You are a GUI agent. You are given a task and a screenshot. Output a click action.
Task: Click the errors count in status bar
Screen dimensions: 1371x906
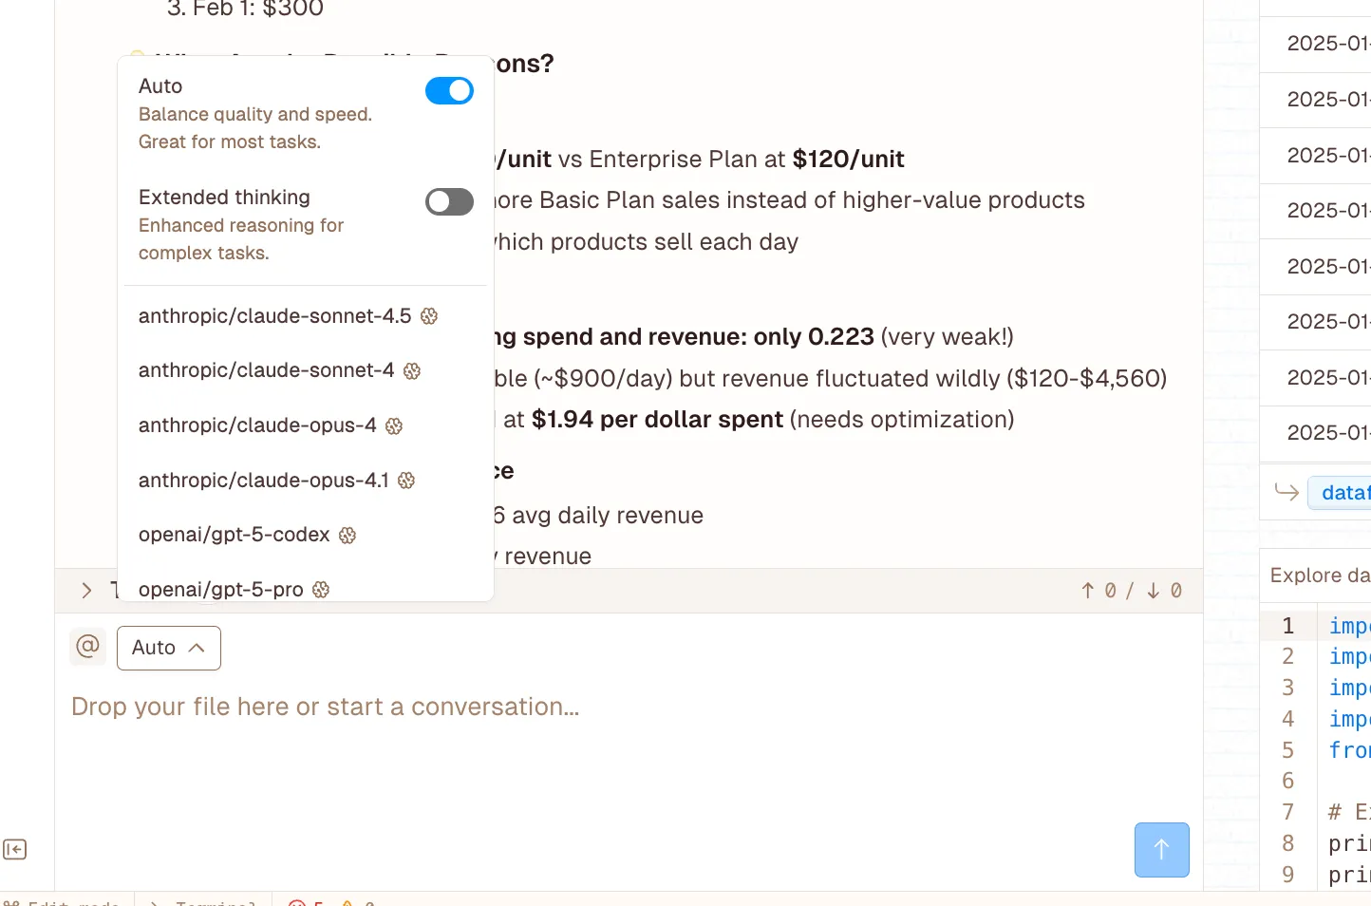coord(306,902)
